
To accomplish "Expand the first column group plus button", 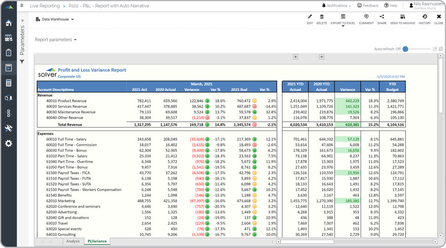I will pos(295,57).
